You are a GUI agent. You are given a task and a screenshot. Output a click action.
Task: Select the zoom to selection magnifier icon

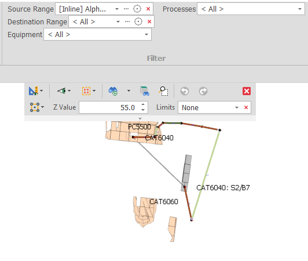pos(163,91)
